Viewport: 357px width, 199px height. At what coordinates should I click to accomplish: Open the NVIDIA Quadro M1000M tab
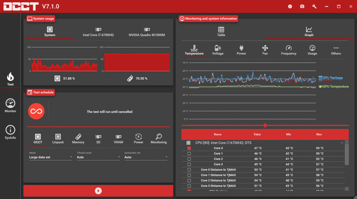point(147,31)
